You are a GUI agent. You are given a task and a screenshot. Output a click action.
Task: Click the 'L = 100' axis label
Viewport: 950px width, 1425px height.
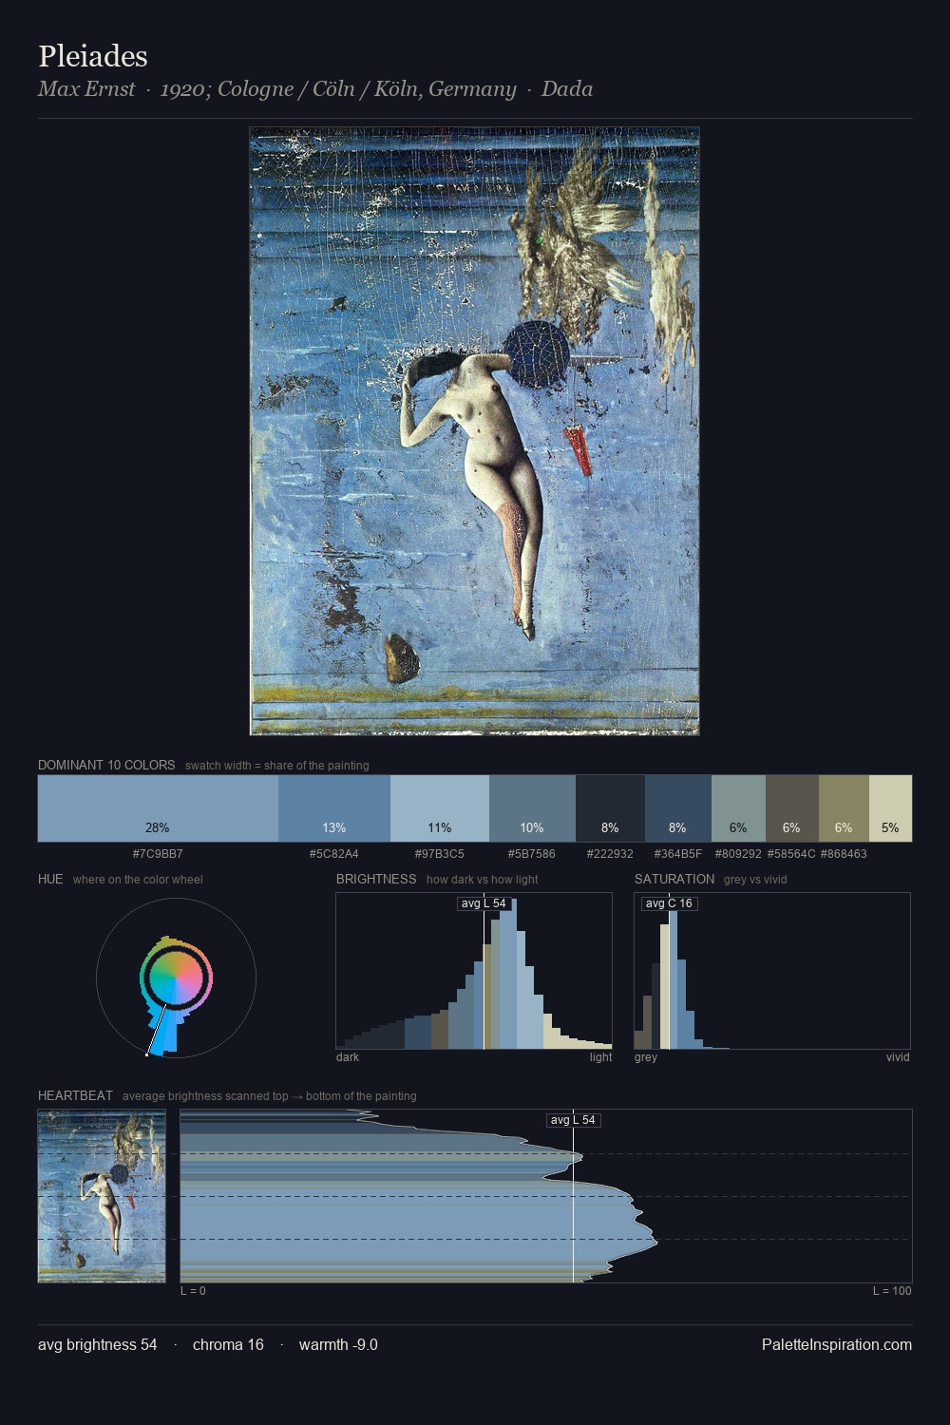coord(892,1291)
